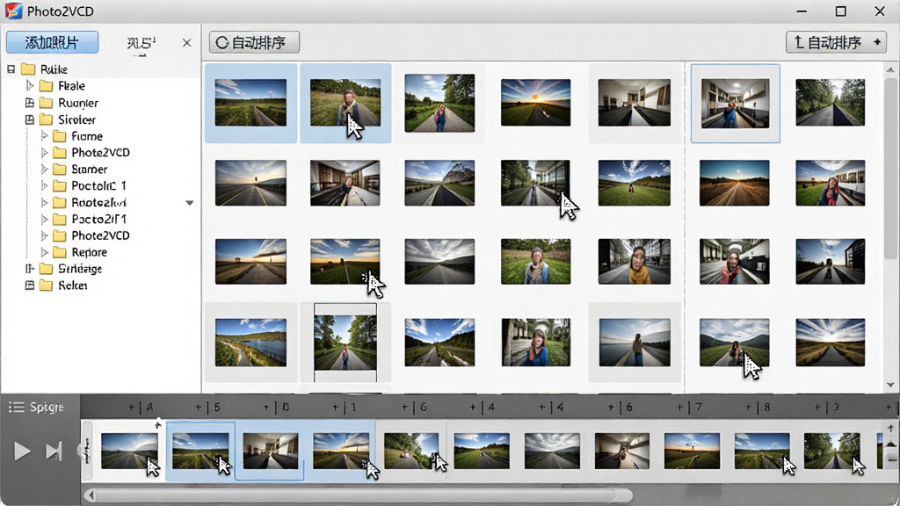The image size is (900, 506).
Task: Collapse the Siroiear folder node
Action: click(30, 119)
